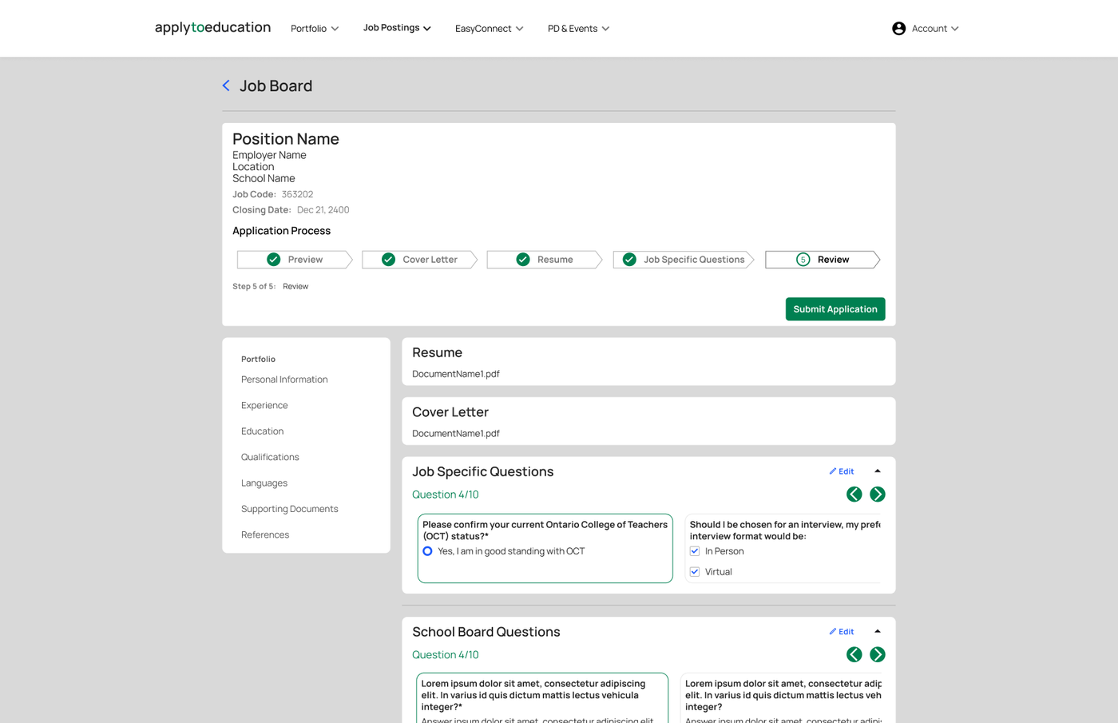The height and width of the screenshot is (723, 1118).
Task: Open Personal Information in Portfolio sidebar
Action: coord(284,379)
